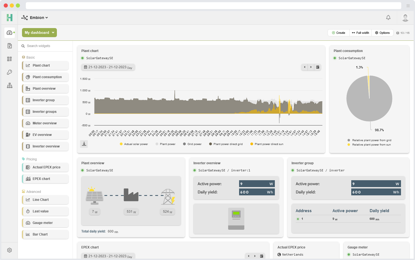The image size is (415, 260).
Task: Open the key icon in sidebar
Action: [10, 72]
